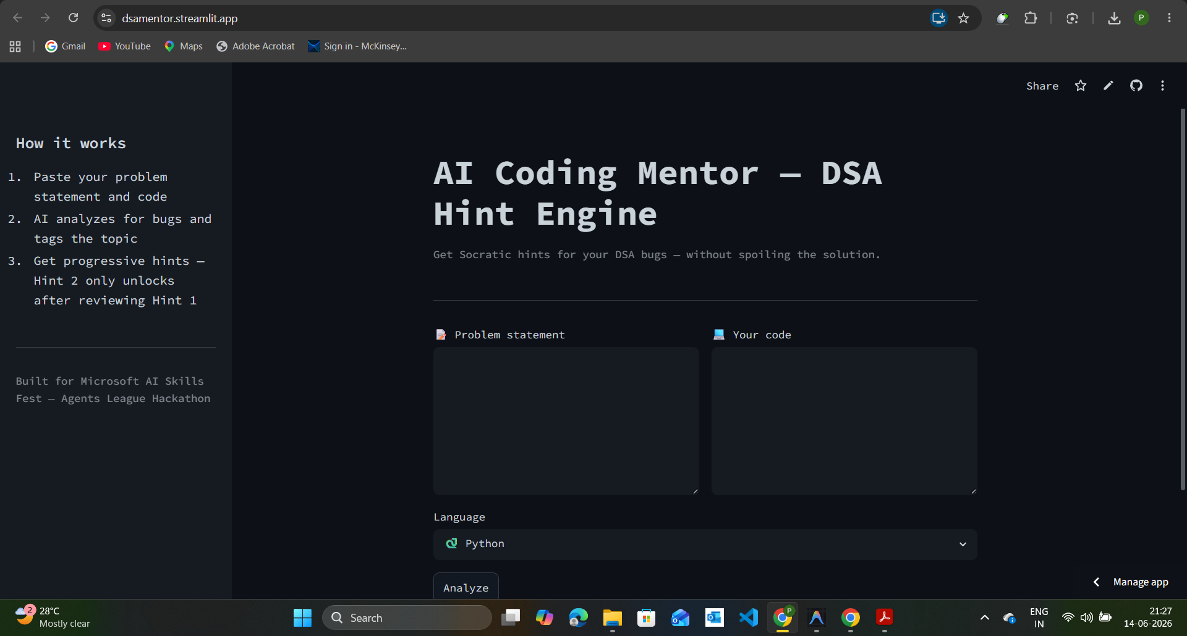
Task: Click the Analyze button
Action: click(466, 587)
